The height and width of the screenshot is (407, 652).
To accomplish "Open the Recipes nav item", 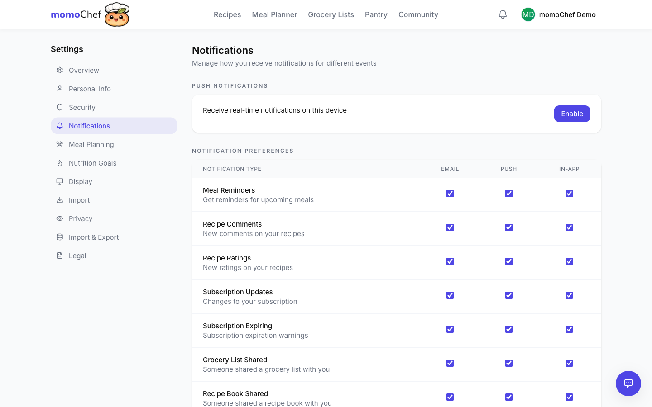I will 227,14.
